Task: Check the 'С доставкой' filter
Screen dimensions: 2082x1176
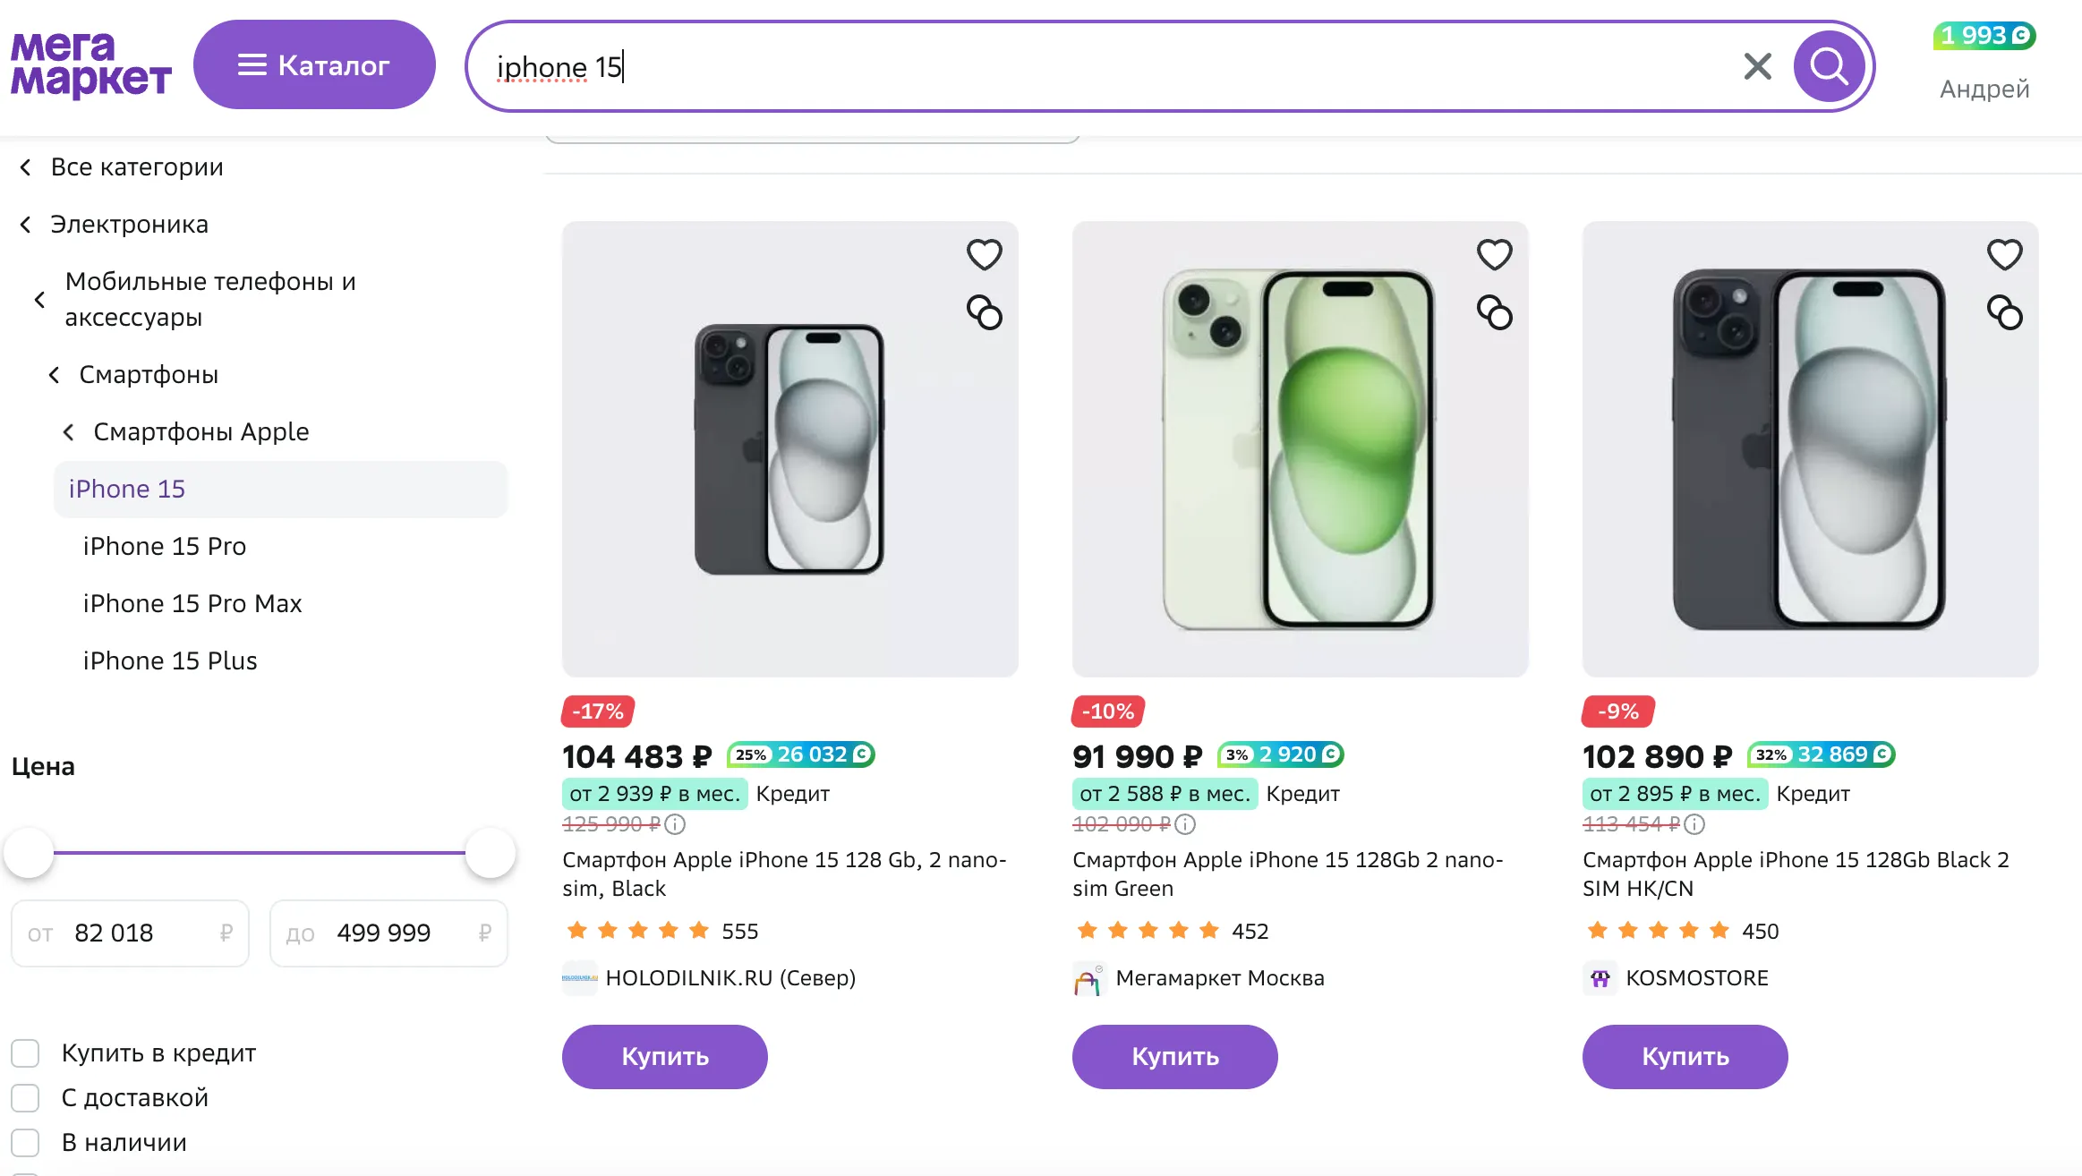Action: point(26,1098)
